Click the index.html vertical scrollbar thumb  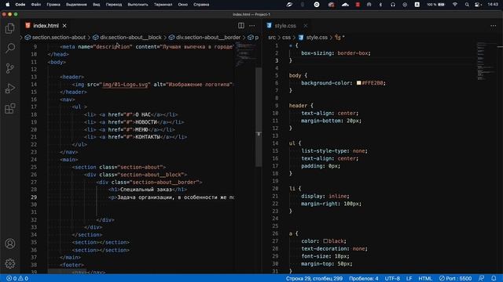(259, 117)
